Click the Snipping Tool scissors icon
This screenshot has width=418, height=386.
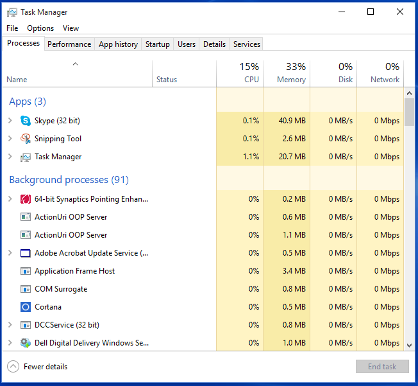point(26,139)
